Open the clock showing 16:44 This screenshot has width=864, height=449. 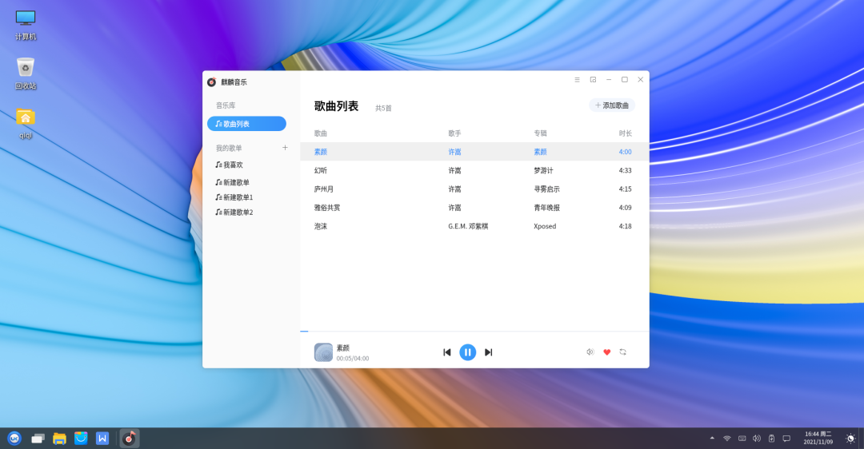818,438
